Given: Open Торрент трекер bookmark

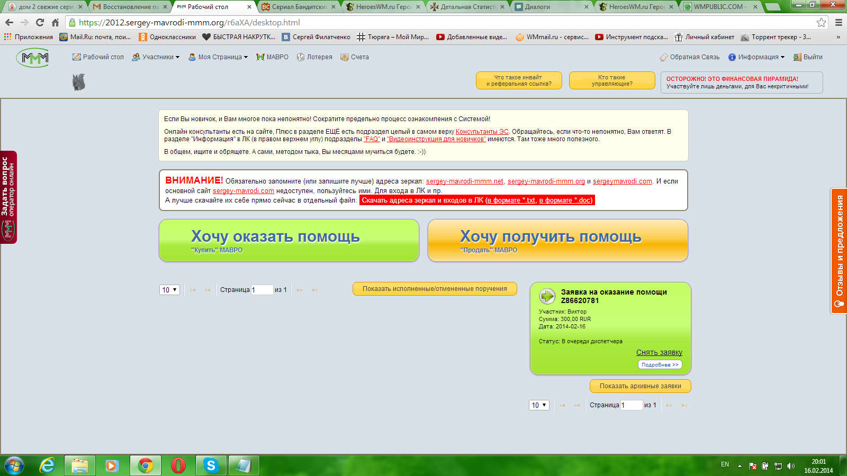Looking at the screenshot, I should tap(776, 37).
